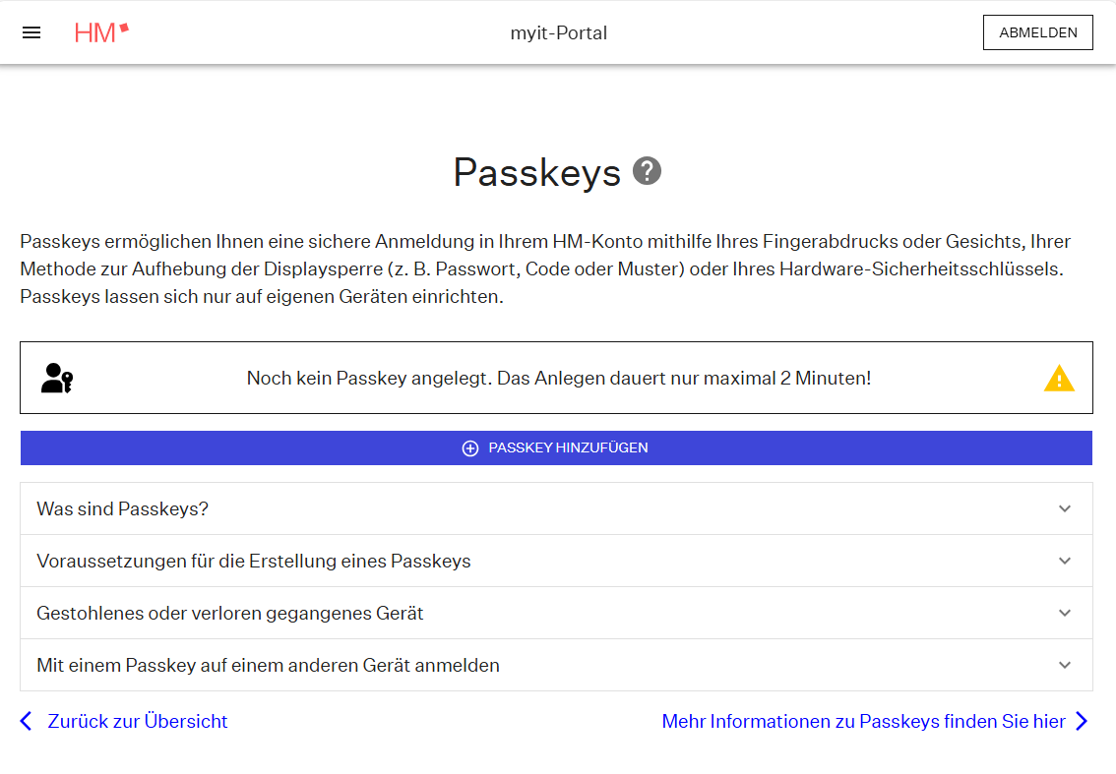Click the user with key icon
This screenshot has width=1116, height=774.
coord(57,379)
